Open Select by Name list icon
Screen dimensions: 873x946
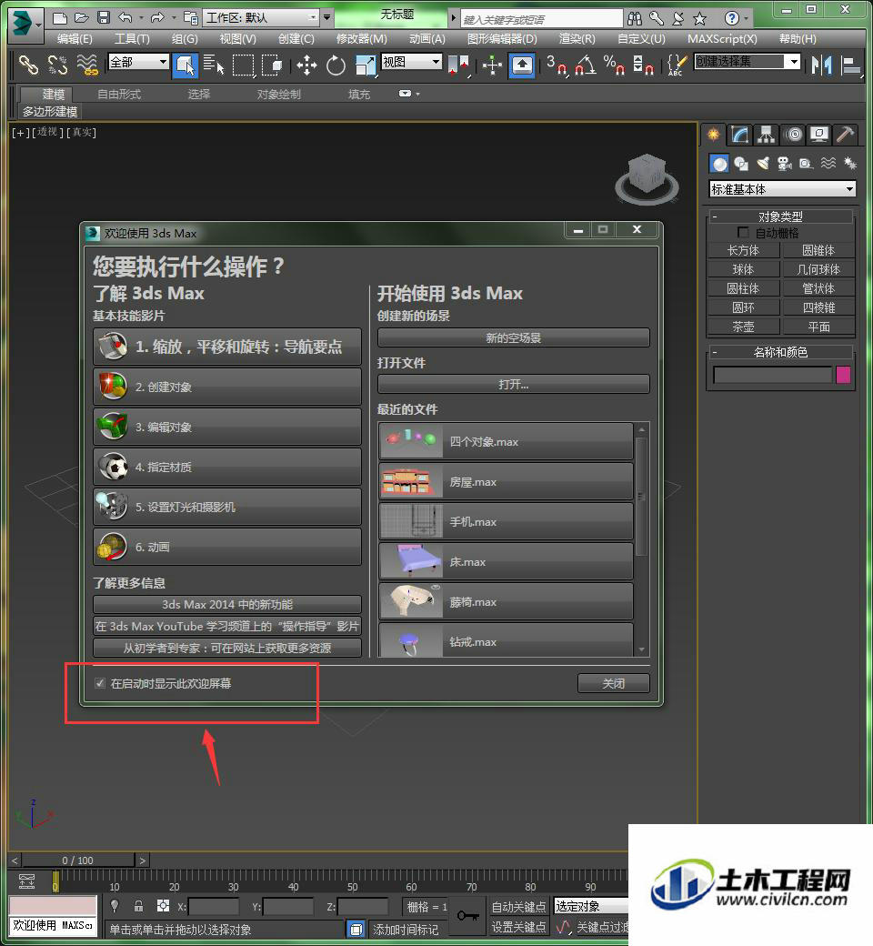213,65
